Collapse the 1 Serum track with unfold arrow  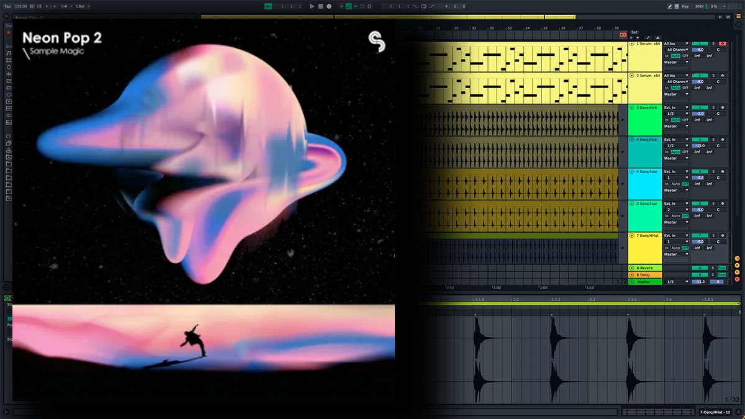(632, 43)
